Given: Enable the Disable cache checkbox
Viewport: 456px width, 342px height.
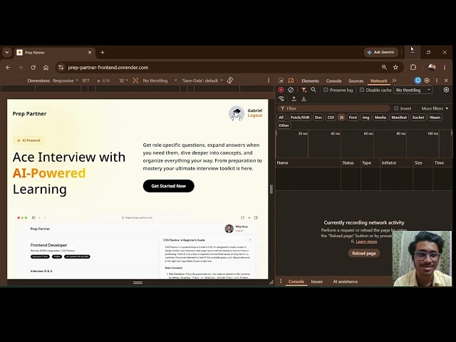Looking at the screenshot, I should [362, 90].
